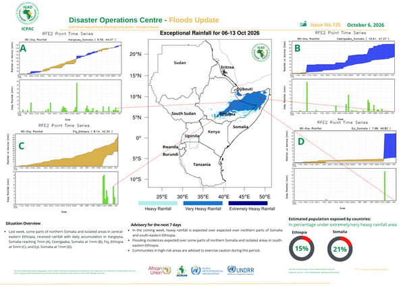Click the 35°E longitude label
This screenshot has height=286, width=405.
click(203, 197)
